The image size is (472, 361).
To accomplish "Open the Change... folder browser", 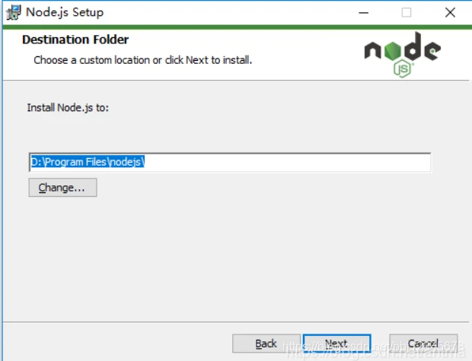I will point(62,188).
